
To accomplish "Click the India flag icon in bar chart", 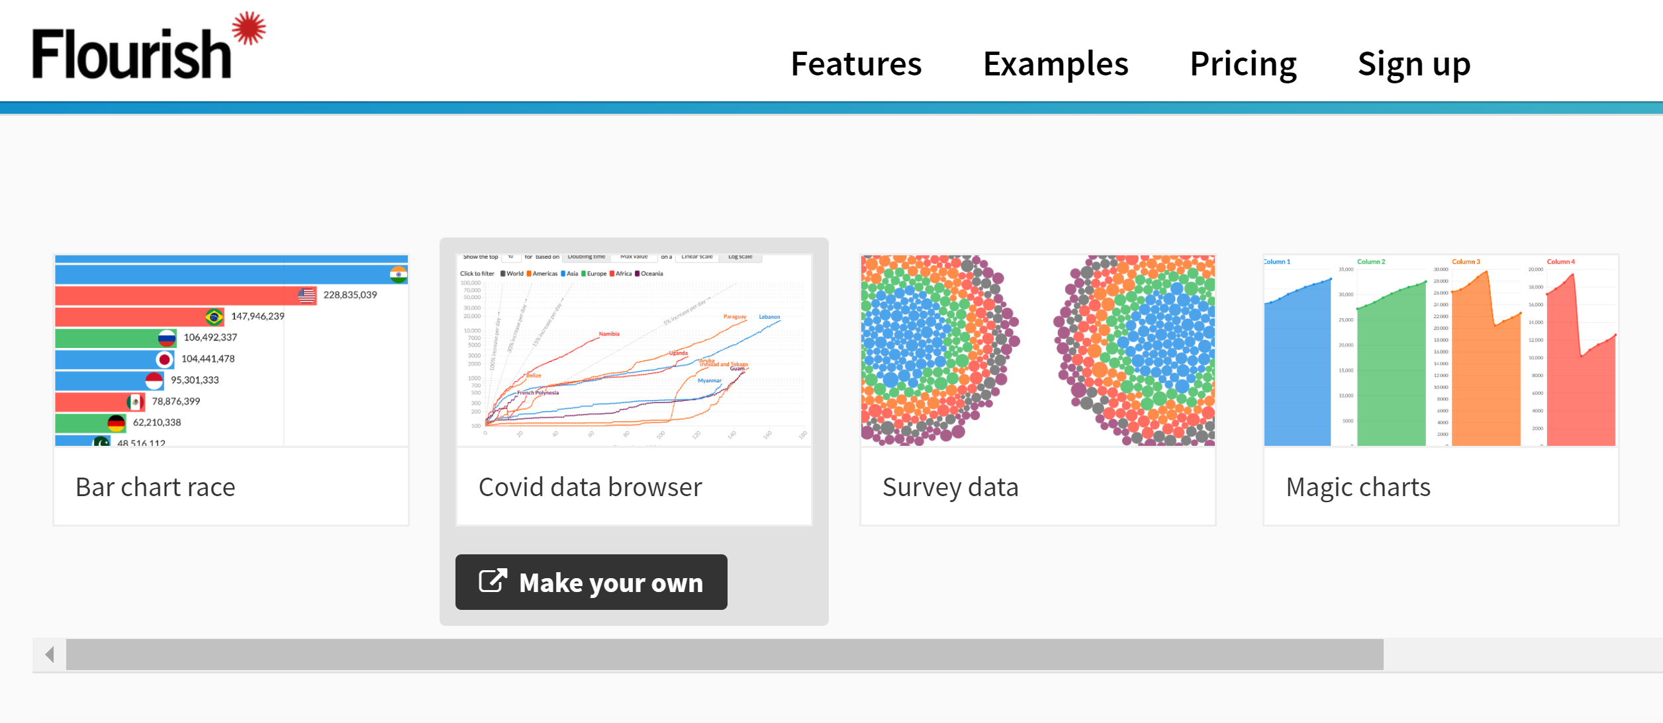I will 399,275.
